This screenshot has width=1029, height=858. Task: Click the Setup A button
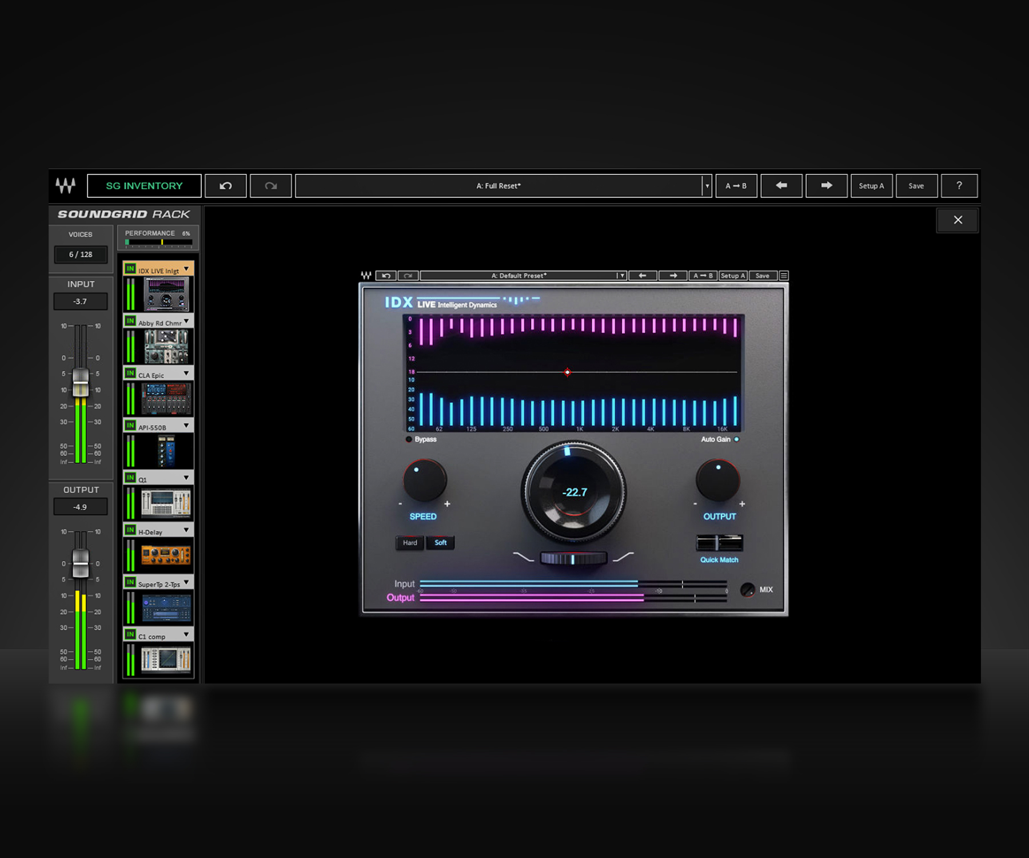tap(871, 185)
